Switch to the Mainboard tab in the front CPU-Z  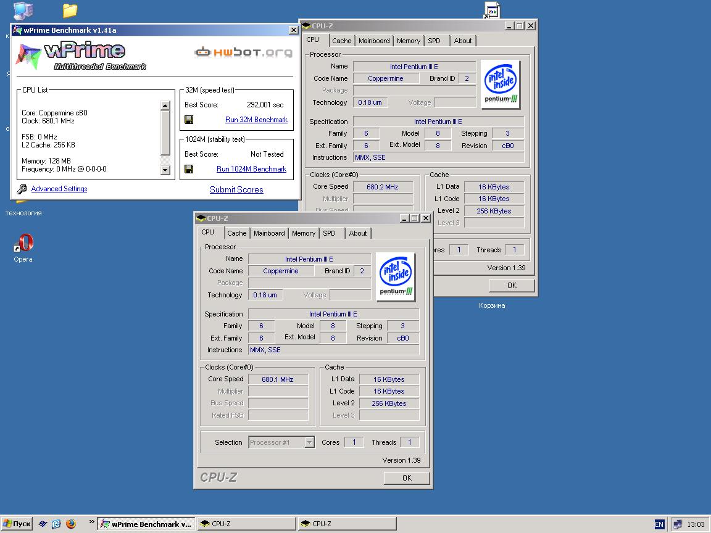tap(269, 233)
